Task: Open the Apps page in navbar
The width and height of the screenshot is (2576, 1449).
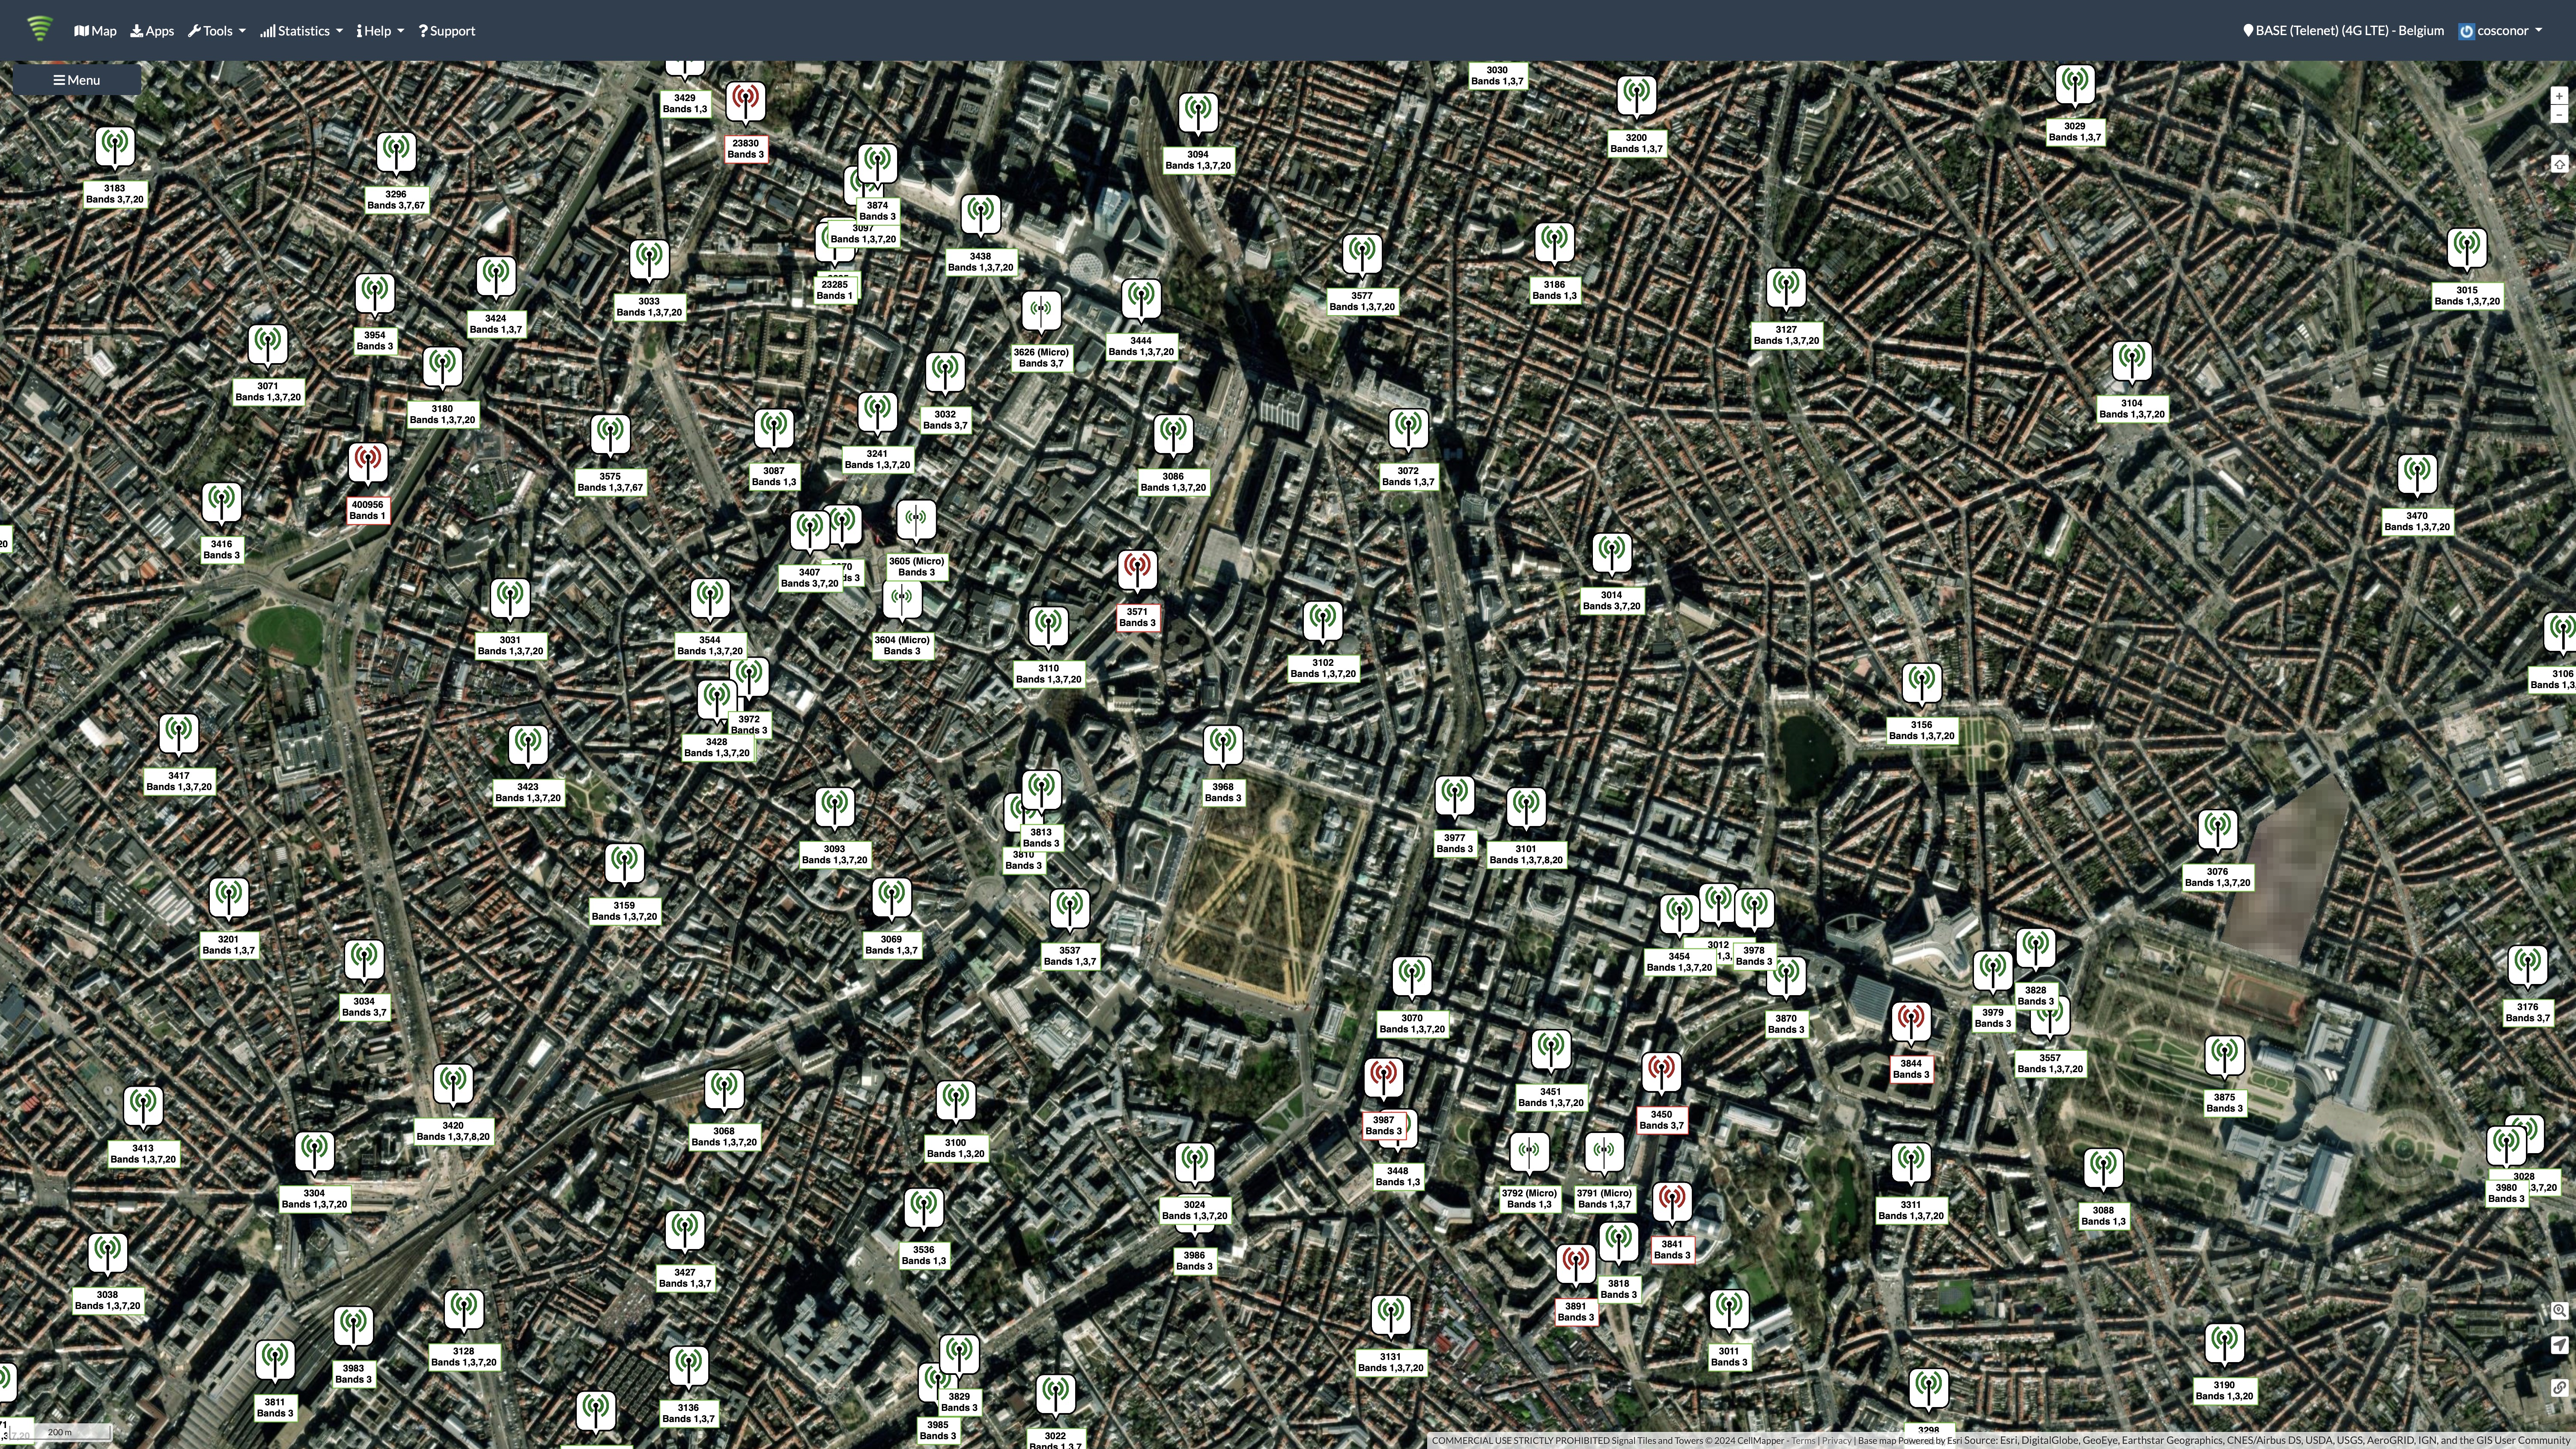Action: point(152,30)
